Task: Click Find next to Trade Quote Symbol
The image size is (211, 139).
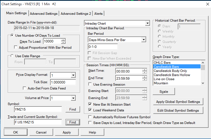Action: point(73,122)
